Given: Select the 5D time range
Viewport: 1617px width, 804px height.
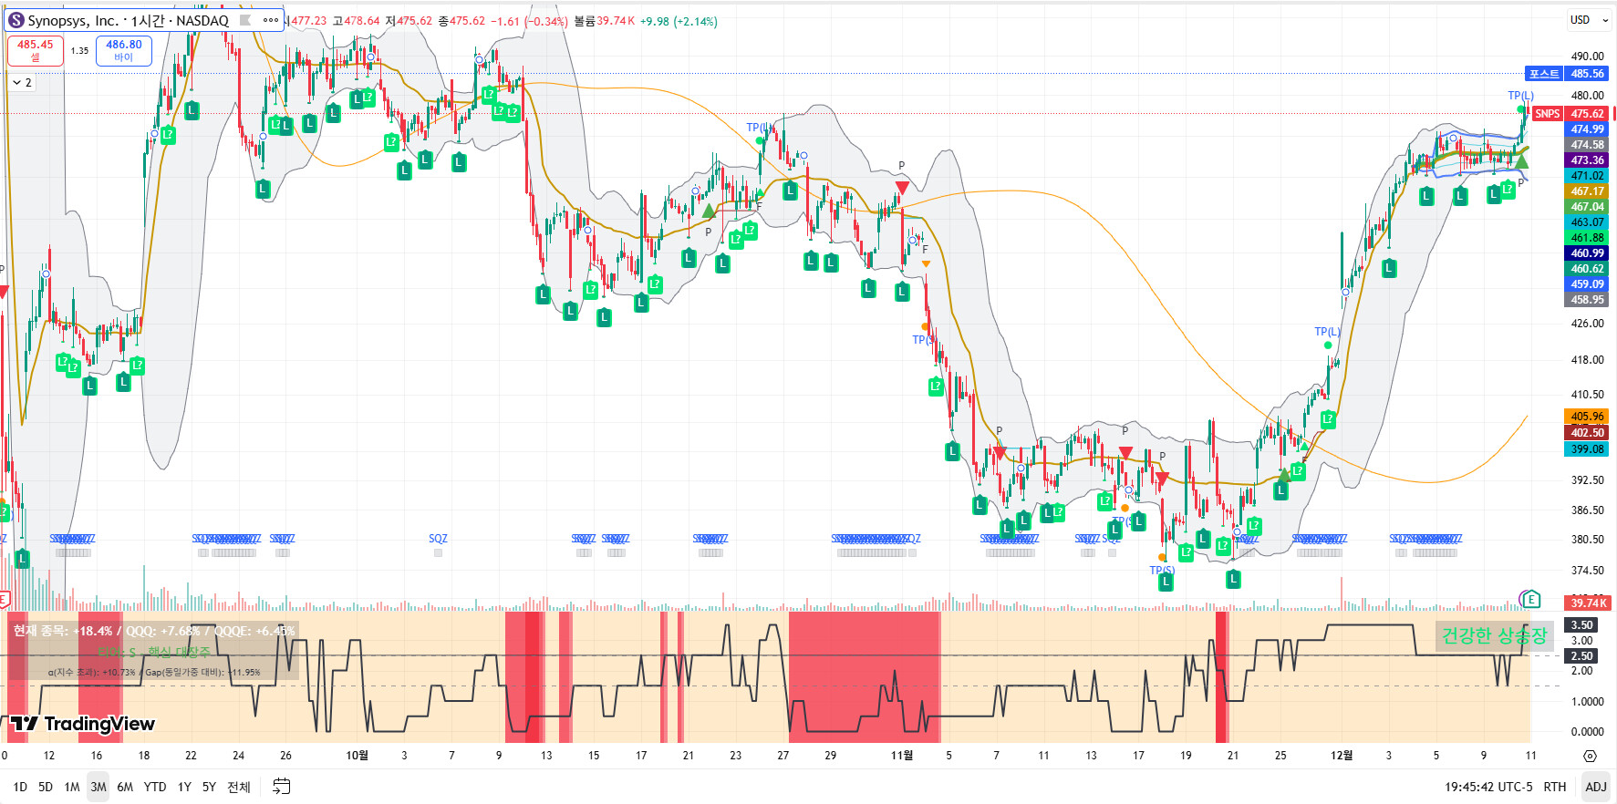Looking at the screenshot, I should click(x=46, y=787).
